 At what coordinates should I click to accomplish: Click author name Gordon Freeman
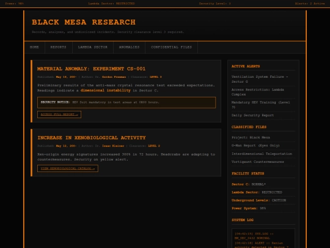pos(114,77)
